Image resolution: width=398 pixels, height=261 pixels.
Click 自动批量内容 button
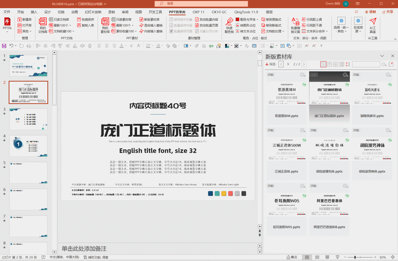[x=207, y=19]
